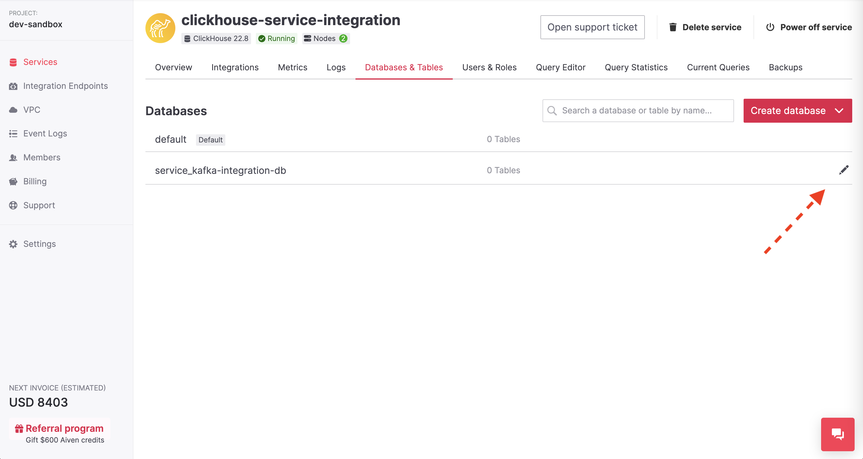863x459 pixels.
Task: Click the Event Logs list icon
Action: coord(13,134)
